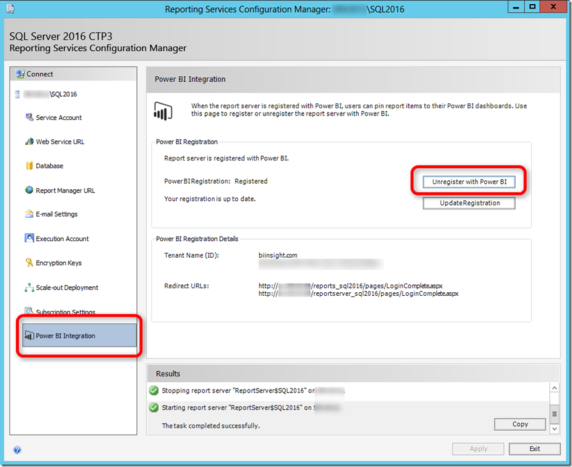Click the Exit button
572x467 pixels.
[534, 449]
